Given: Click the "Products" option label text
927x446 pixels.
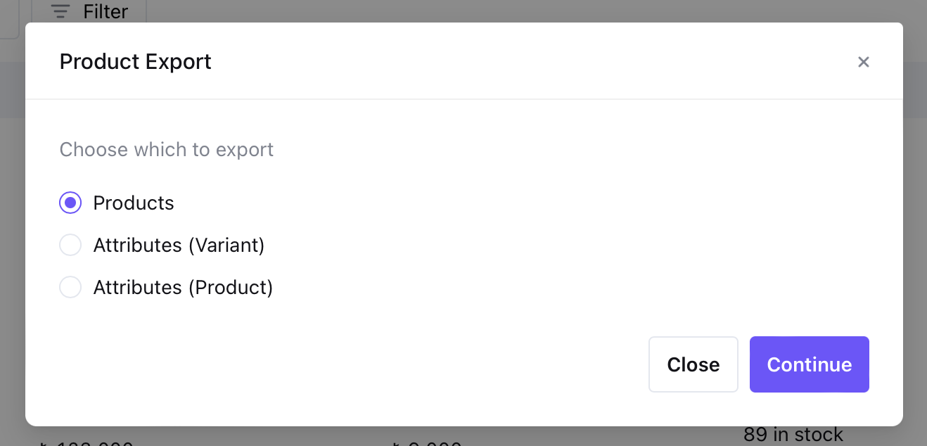Looking at the screenshot, I should point(134,203).
